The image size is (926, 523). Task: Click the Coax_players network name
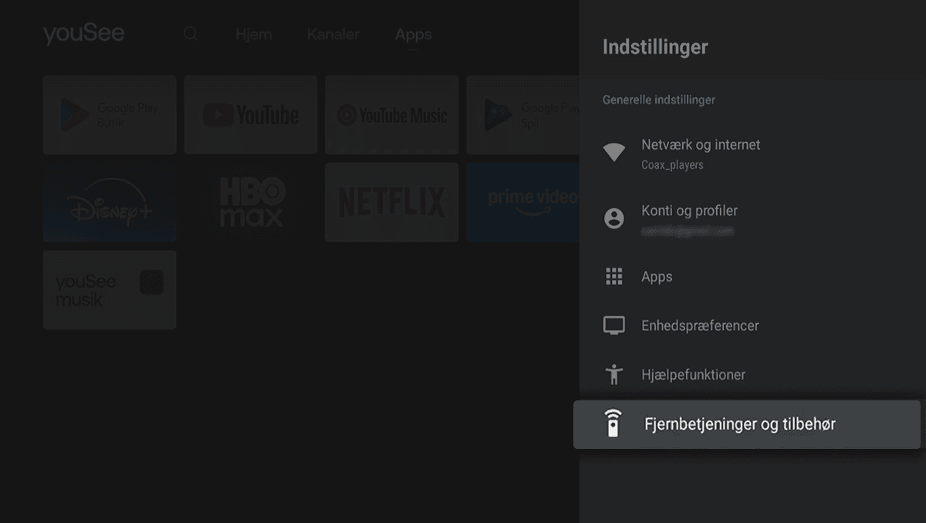672,165
